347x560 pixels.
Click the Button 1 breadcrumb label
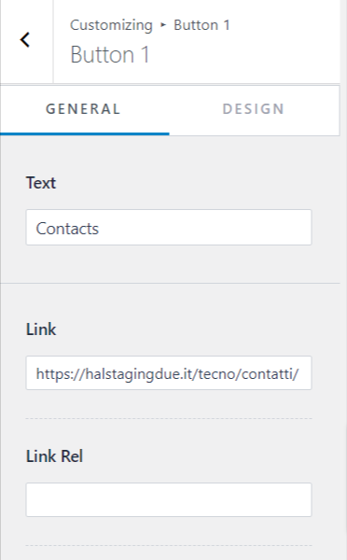pos(201,25)
